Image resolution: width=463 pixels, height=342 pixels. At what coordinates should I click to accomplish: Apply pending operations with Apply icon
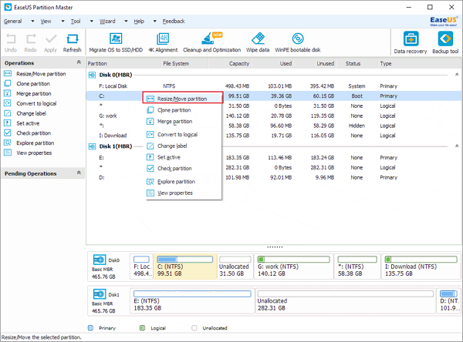pos(50,43)
